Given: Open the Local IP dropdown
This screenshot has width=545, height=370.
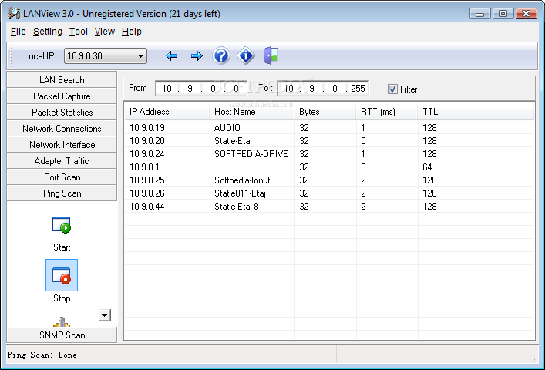Looking at the screenshot, I should pos(140,56).
